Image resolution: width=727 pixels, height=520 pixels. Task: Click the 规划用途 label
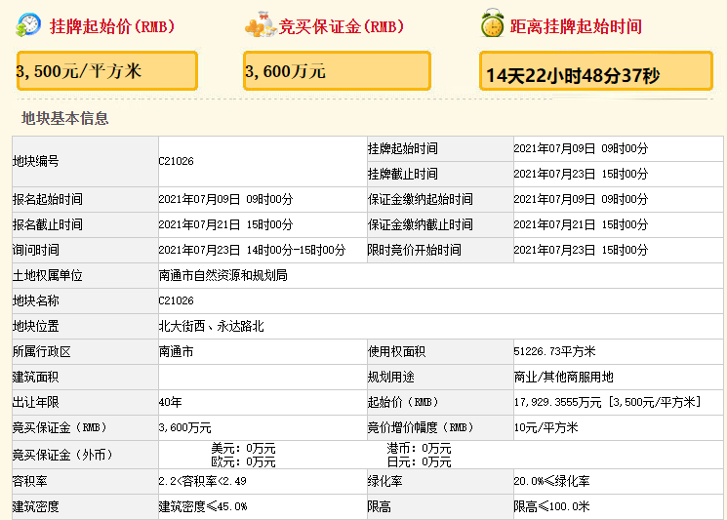pyautogui.click(x=391, y=378)
